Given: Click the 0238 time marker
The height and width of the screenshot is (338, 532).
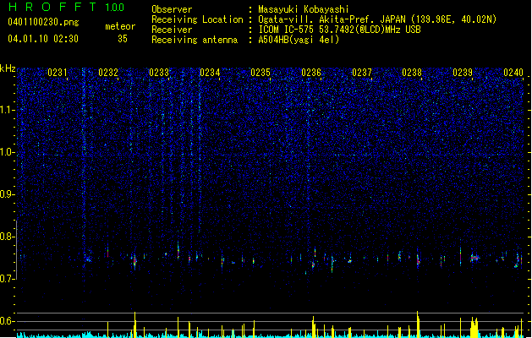Looking at the screenshot, I should point(412,73).
